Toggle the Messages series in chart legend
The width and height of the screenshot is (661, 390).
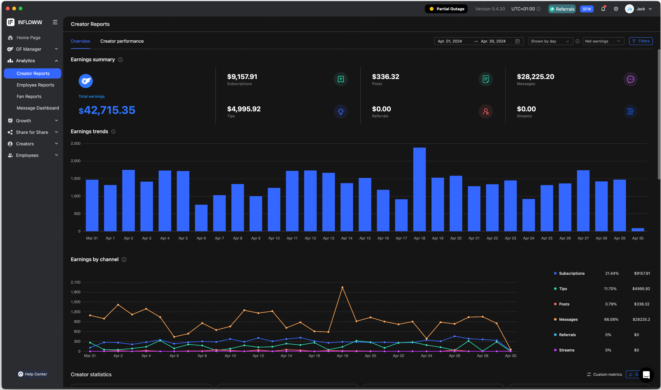pyautogui.click(x=568, y=319)
